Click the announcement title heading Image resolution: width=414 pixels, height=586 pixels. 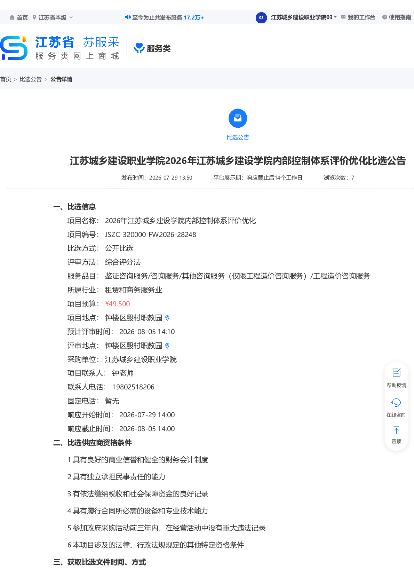click(x=238, y=161)
